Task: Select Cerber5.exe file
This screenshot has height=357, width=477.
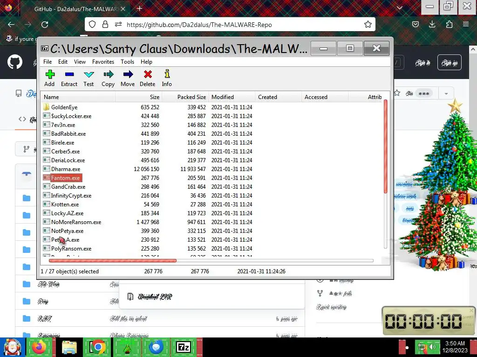Action: click(x=61, y=151)
